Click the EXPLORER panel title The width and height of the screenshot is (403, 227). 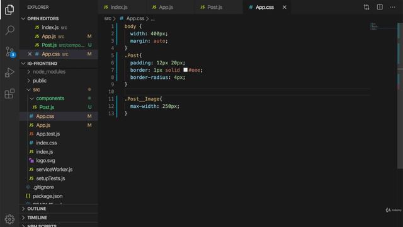pos(38,7)
